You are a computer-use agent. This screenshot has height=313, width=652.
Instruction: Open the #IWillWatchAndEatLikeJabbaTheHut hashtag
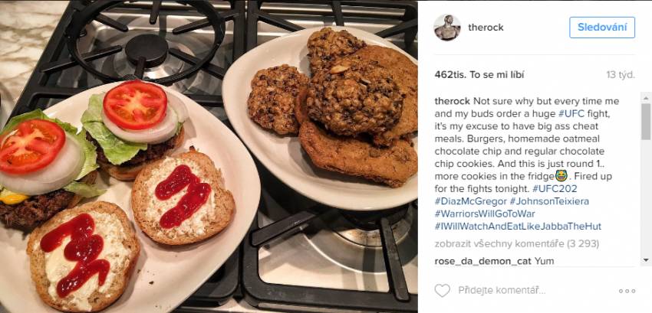click(518, 227)
